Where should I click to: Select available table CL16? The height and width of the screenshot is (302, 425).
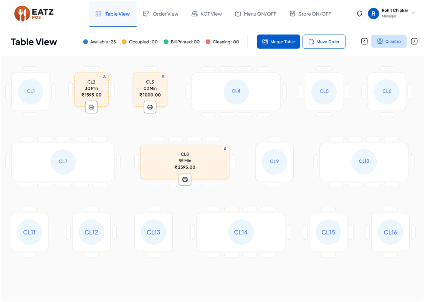click(390, 232)
